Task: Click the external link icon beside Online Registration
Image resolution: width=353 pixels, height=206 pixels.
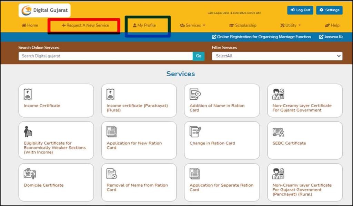Action: pos(214,37)
